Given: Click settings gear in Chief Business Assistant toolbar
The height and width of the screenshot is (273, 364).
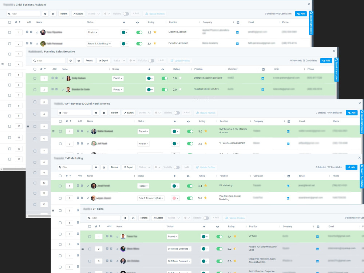Looking at the screenshot, I should pos(45,14).
